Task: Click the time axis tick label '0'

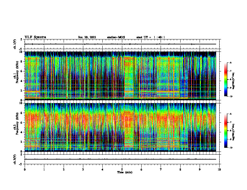Action: tap(25, 170)
